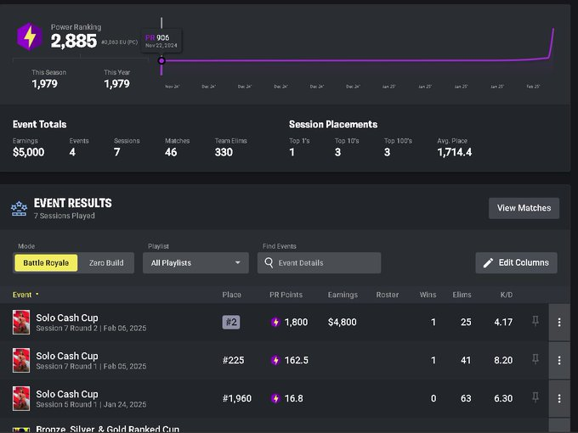Click the $4,800 earnings cell

[x=343, y=322]
